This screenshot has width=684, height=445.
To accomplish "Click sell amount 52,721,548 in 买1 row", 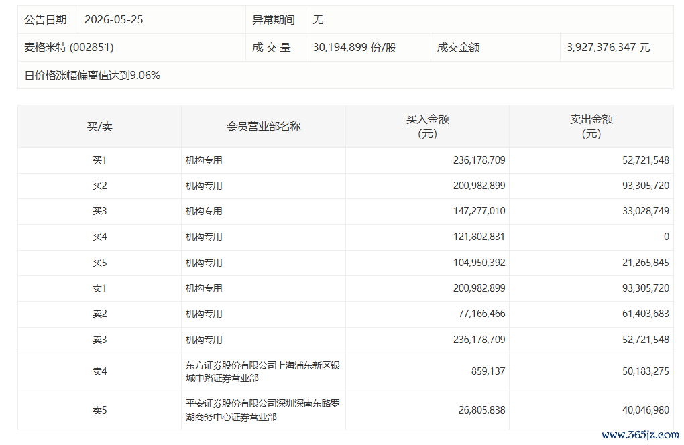I will (646, 160).
